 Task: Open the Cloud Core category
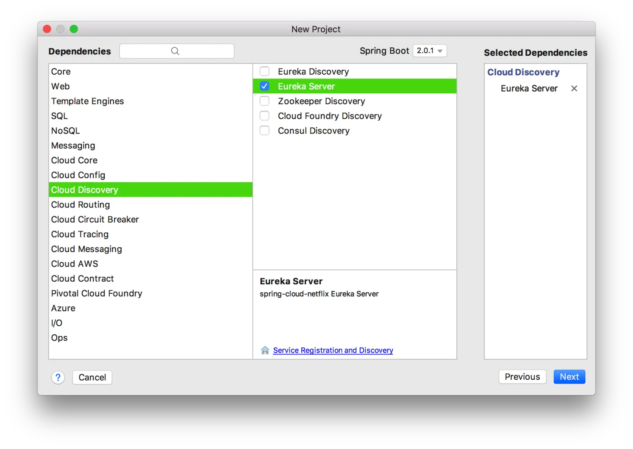(151, 160)
